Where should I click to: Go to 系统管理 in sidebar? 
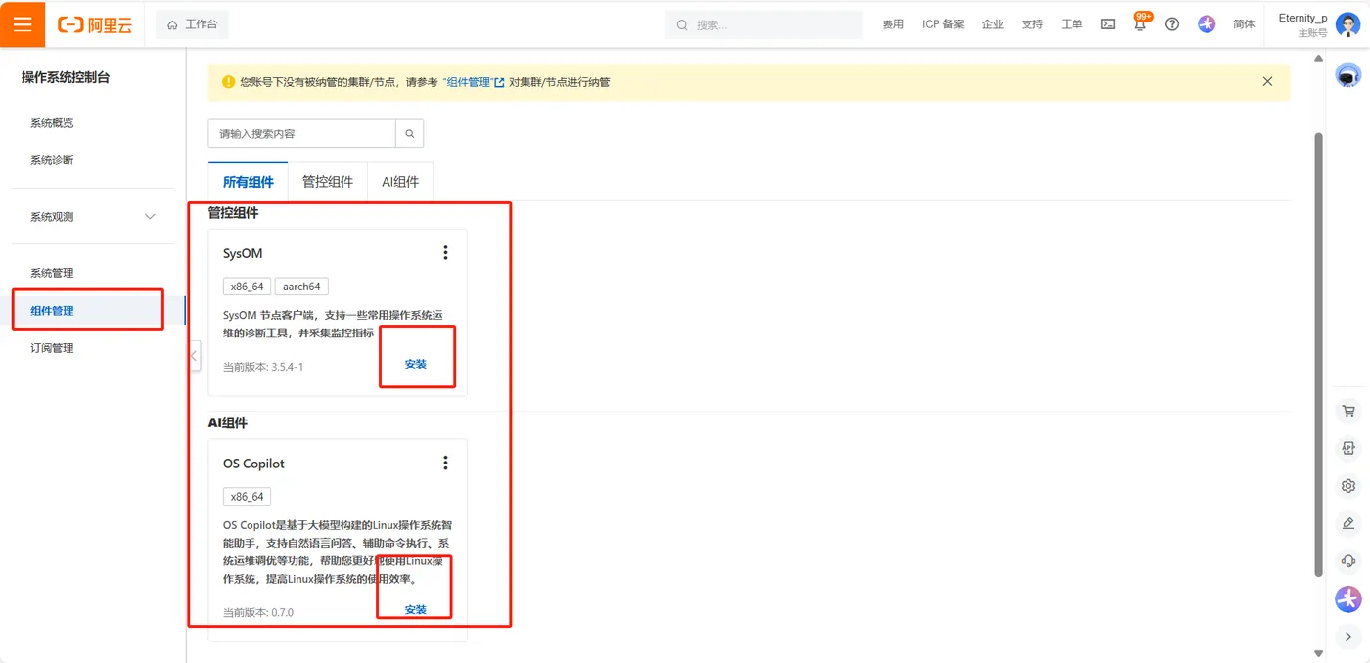[x=52, y=273]
